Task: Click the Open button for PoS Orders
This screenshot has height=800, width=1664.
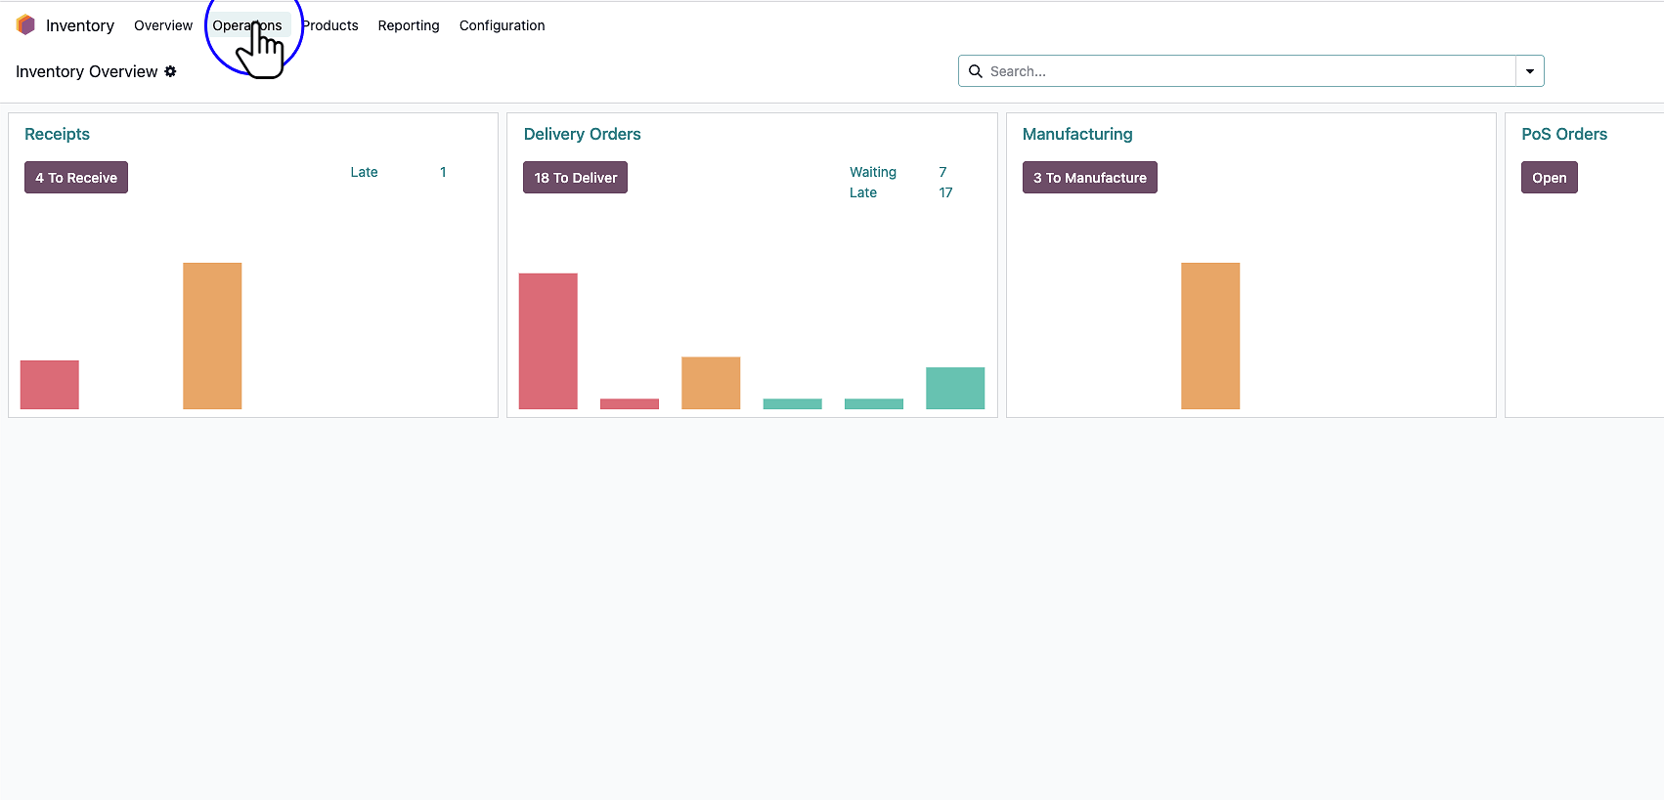Action: 1549,178
